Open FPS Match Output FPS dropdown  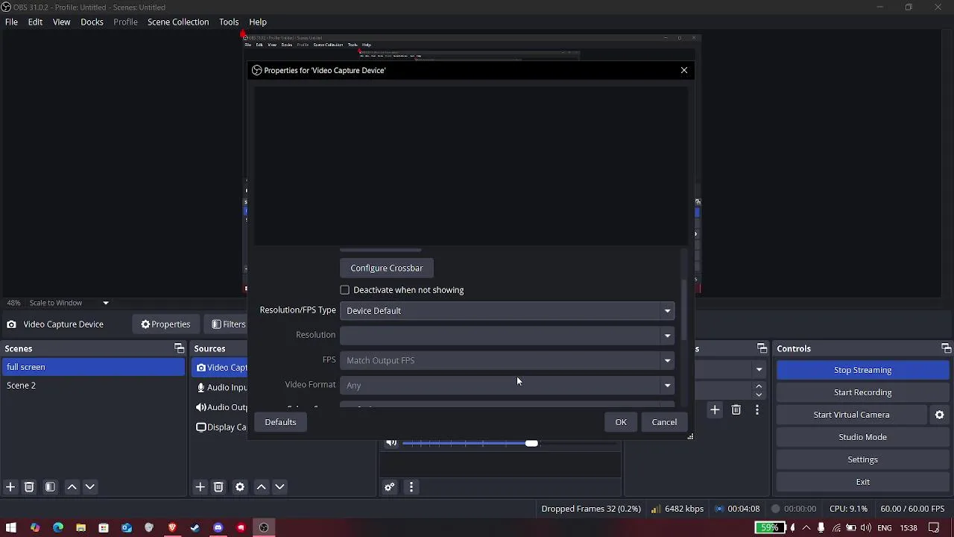[x=507, y=360]
